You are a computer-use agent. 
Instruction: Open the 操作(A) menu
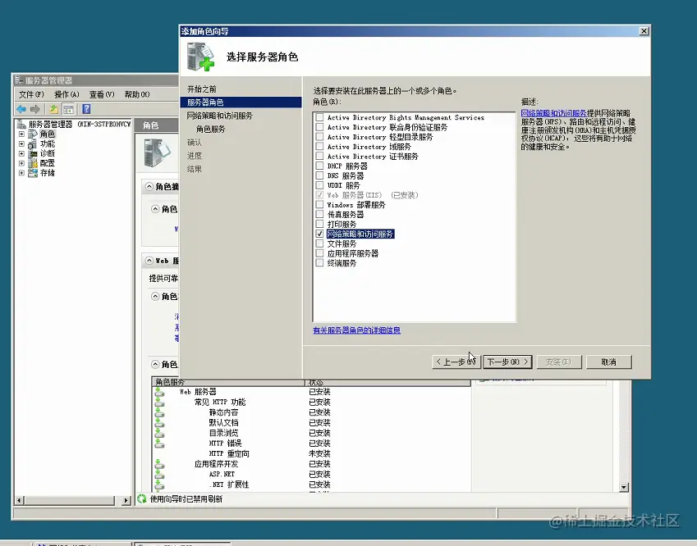[x=66, y=94]
